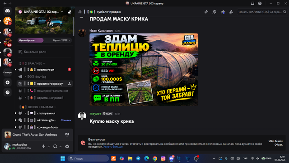Click the GOAT server tag badge
This screenshot has height=163, width=289.
tap(108, 114)
